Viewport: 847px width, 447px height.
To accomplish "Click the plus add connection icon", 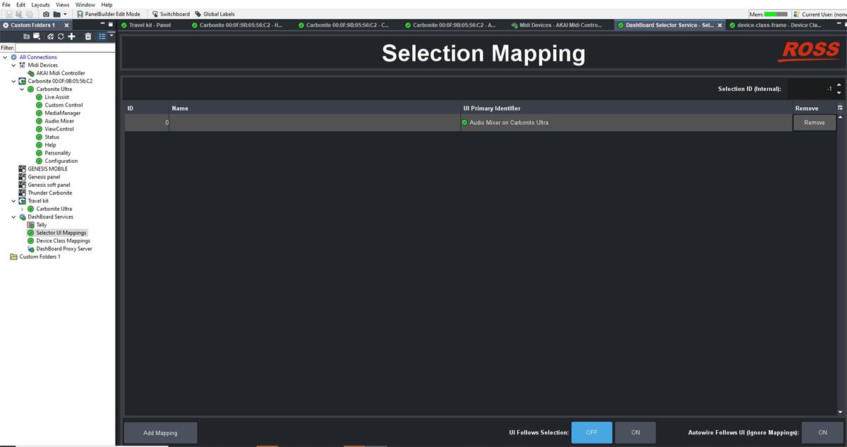I will (71, 36).
